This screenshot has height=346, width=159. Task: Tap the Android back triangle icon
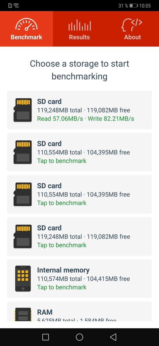click(x=113, y=337)
